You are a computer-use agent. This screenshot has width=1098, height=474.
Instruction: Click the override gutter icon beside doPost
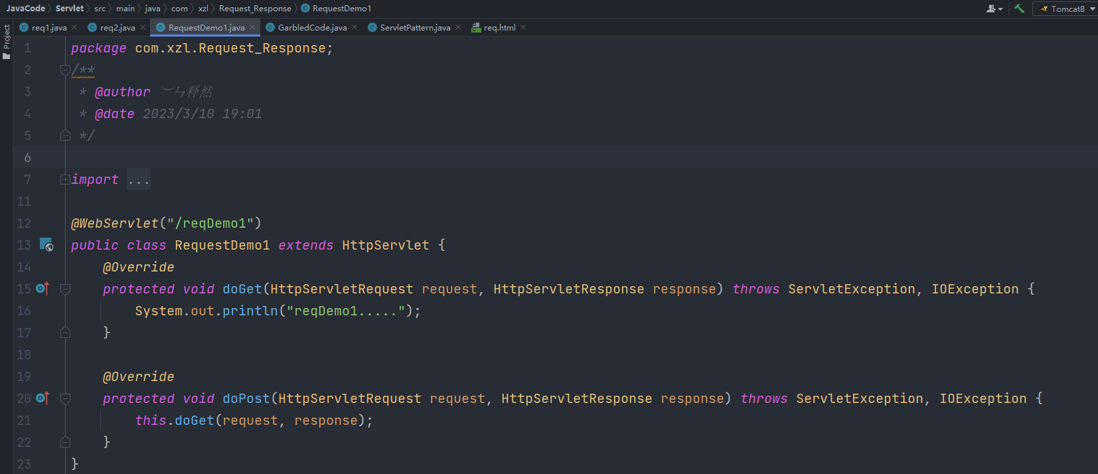tap(42, 398)
